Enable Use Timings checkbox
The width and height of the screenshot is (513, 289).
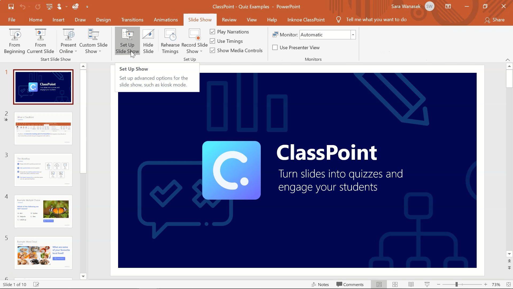212,41
